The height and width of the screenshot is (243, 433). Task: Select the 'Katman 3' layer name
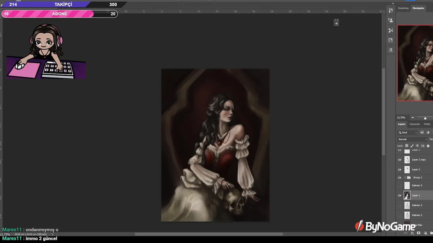point(417,185)
